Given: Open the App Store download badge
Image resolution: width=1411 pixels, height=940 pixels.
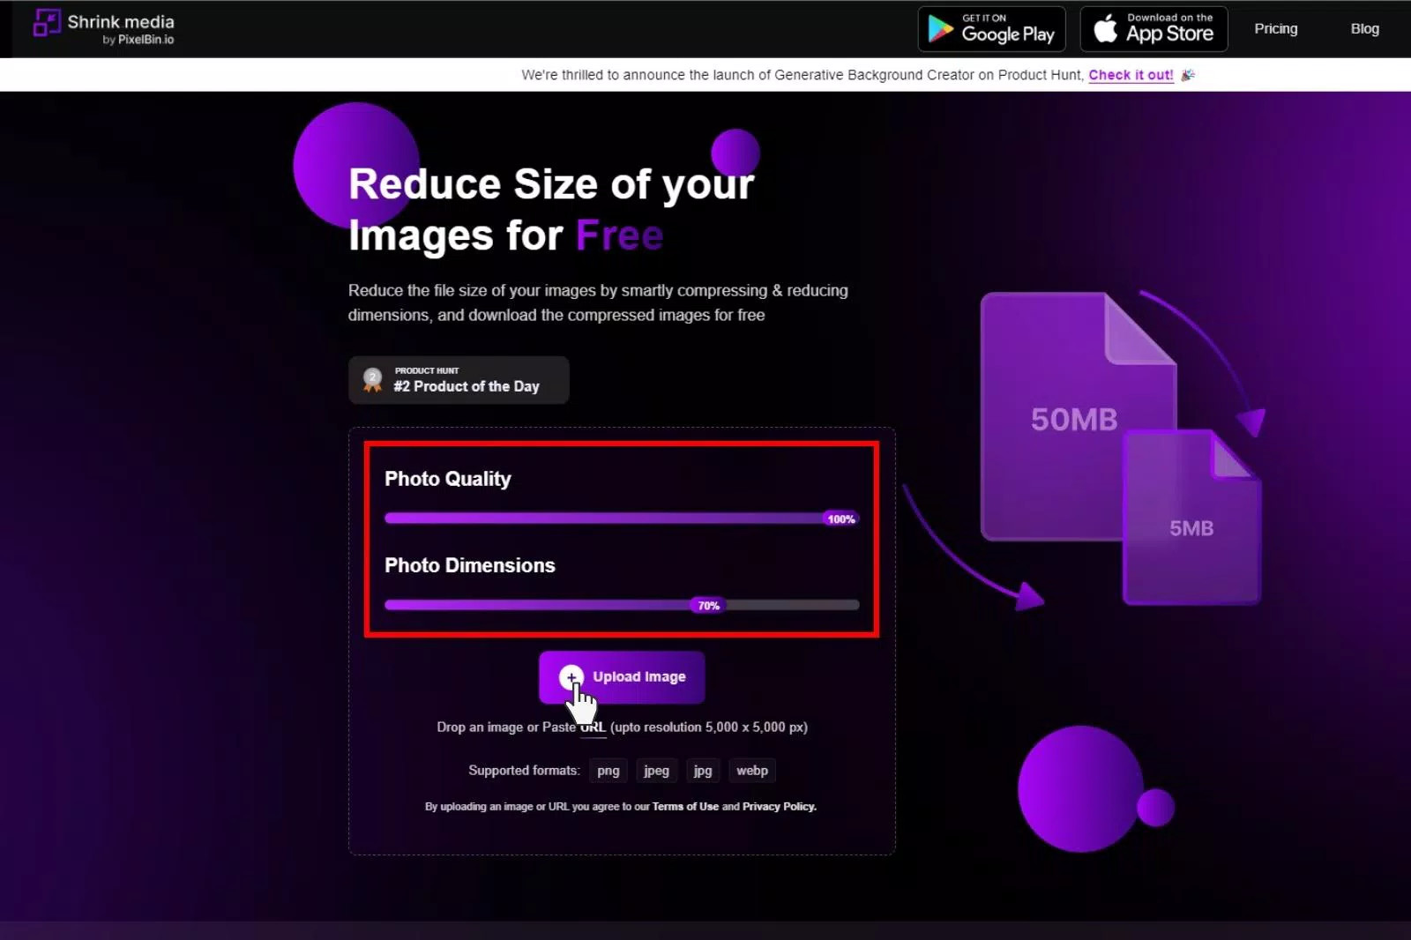Looking at the screenshot, I should click(1153, 29).
